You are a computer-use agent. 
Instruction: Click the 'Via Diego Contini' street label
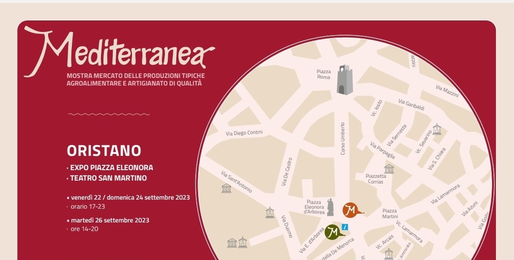(244, 133)
